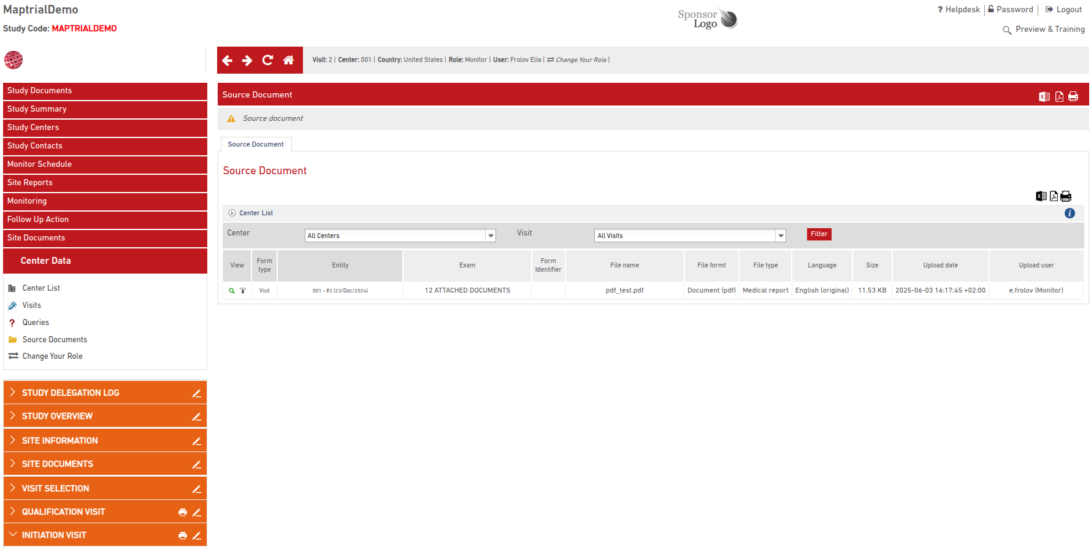Click the red Filter button
The image size is (1091, 549).
click(x=819, y=234)
